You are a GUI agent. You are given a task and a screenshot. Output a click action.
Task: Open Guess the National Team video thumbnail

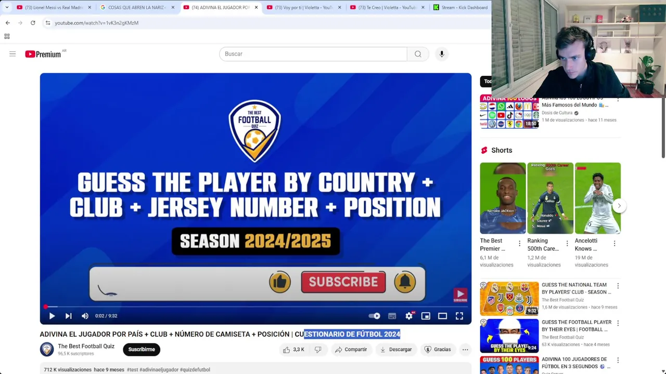click(x=509, y=299)
